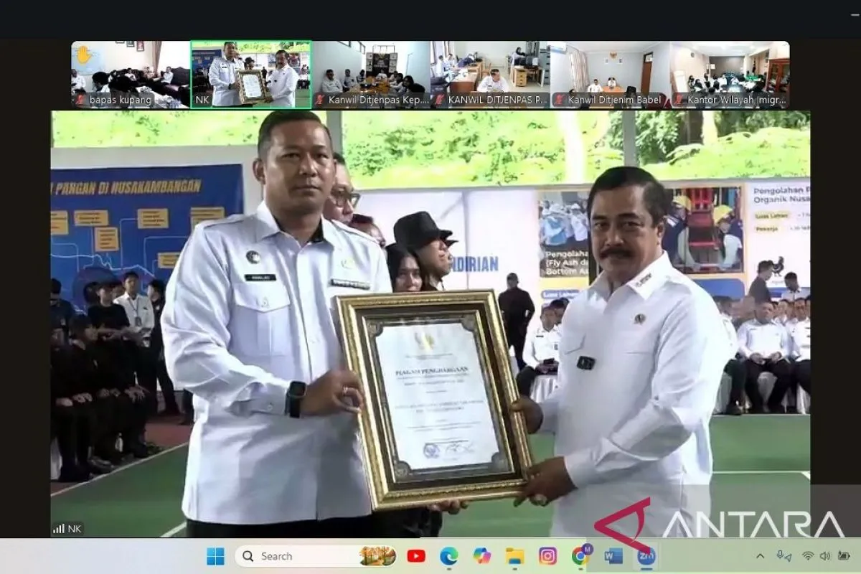Viewport: 861px width, 574px height.
Task: Open File Explorer from the taskbar
Action: (x=514, y=556)
